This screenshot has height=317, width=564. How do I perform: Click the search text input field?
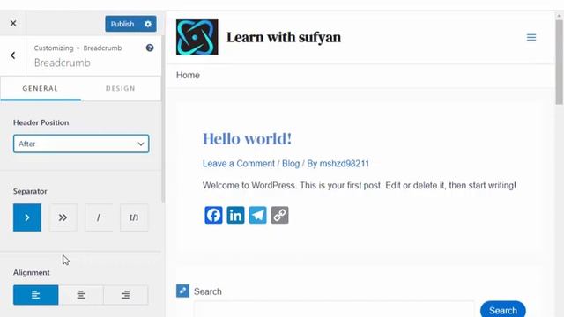(334, 310)
